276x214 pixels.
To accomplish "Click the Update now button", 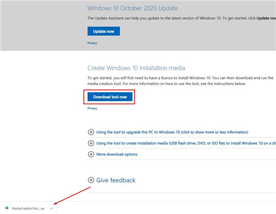I will pyautogui.click(x=104, y=31).
